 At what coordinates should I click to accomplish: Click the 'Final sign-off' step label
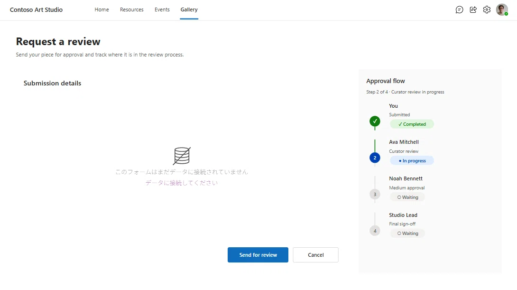click(402, 224)
